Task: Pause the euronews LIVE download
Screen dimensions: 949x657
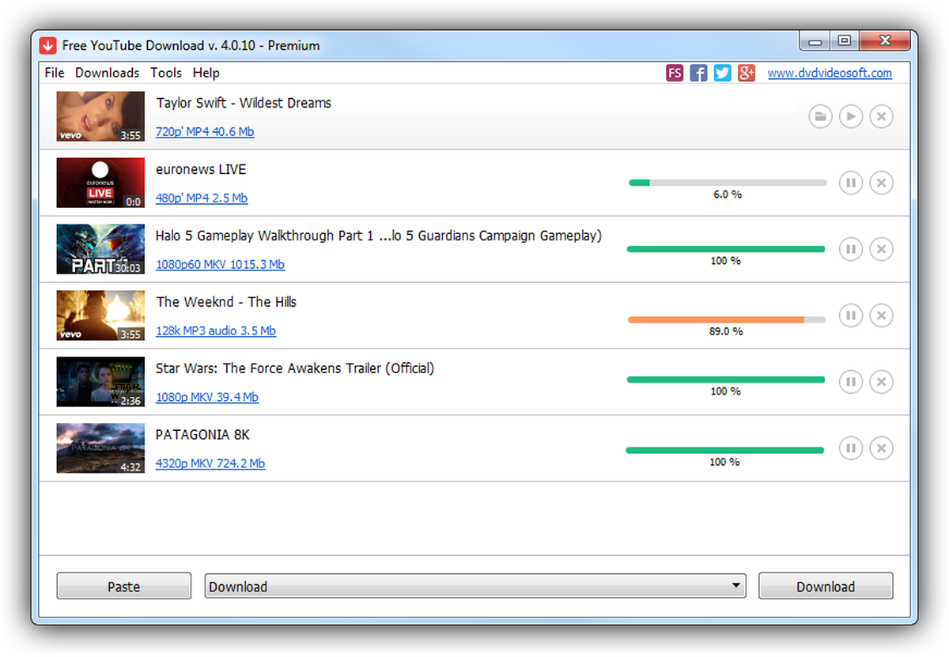Action: (851, 183)
